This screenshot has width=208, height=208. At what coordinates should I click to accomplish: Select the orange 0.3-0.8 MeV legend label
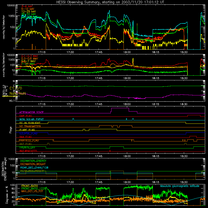tap(30, 58)
